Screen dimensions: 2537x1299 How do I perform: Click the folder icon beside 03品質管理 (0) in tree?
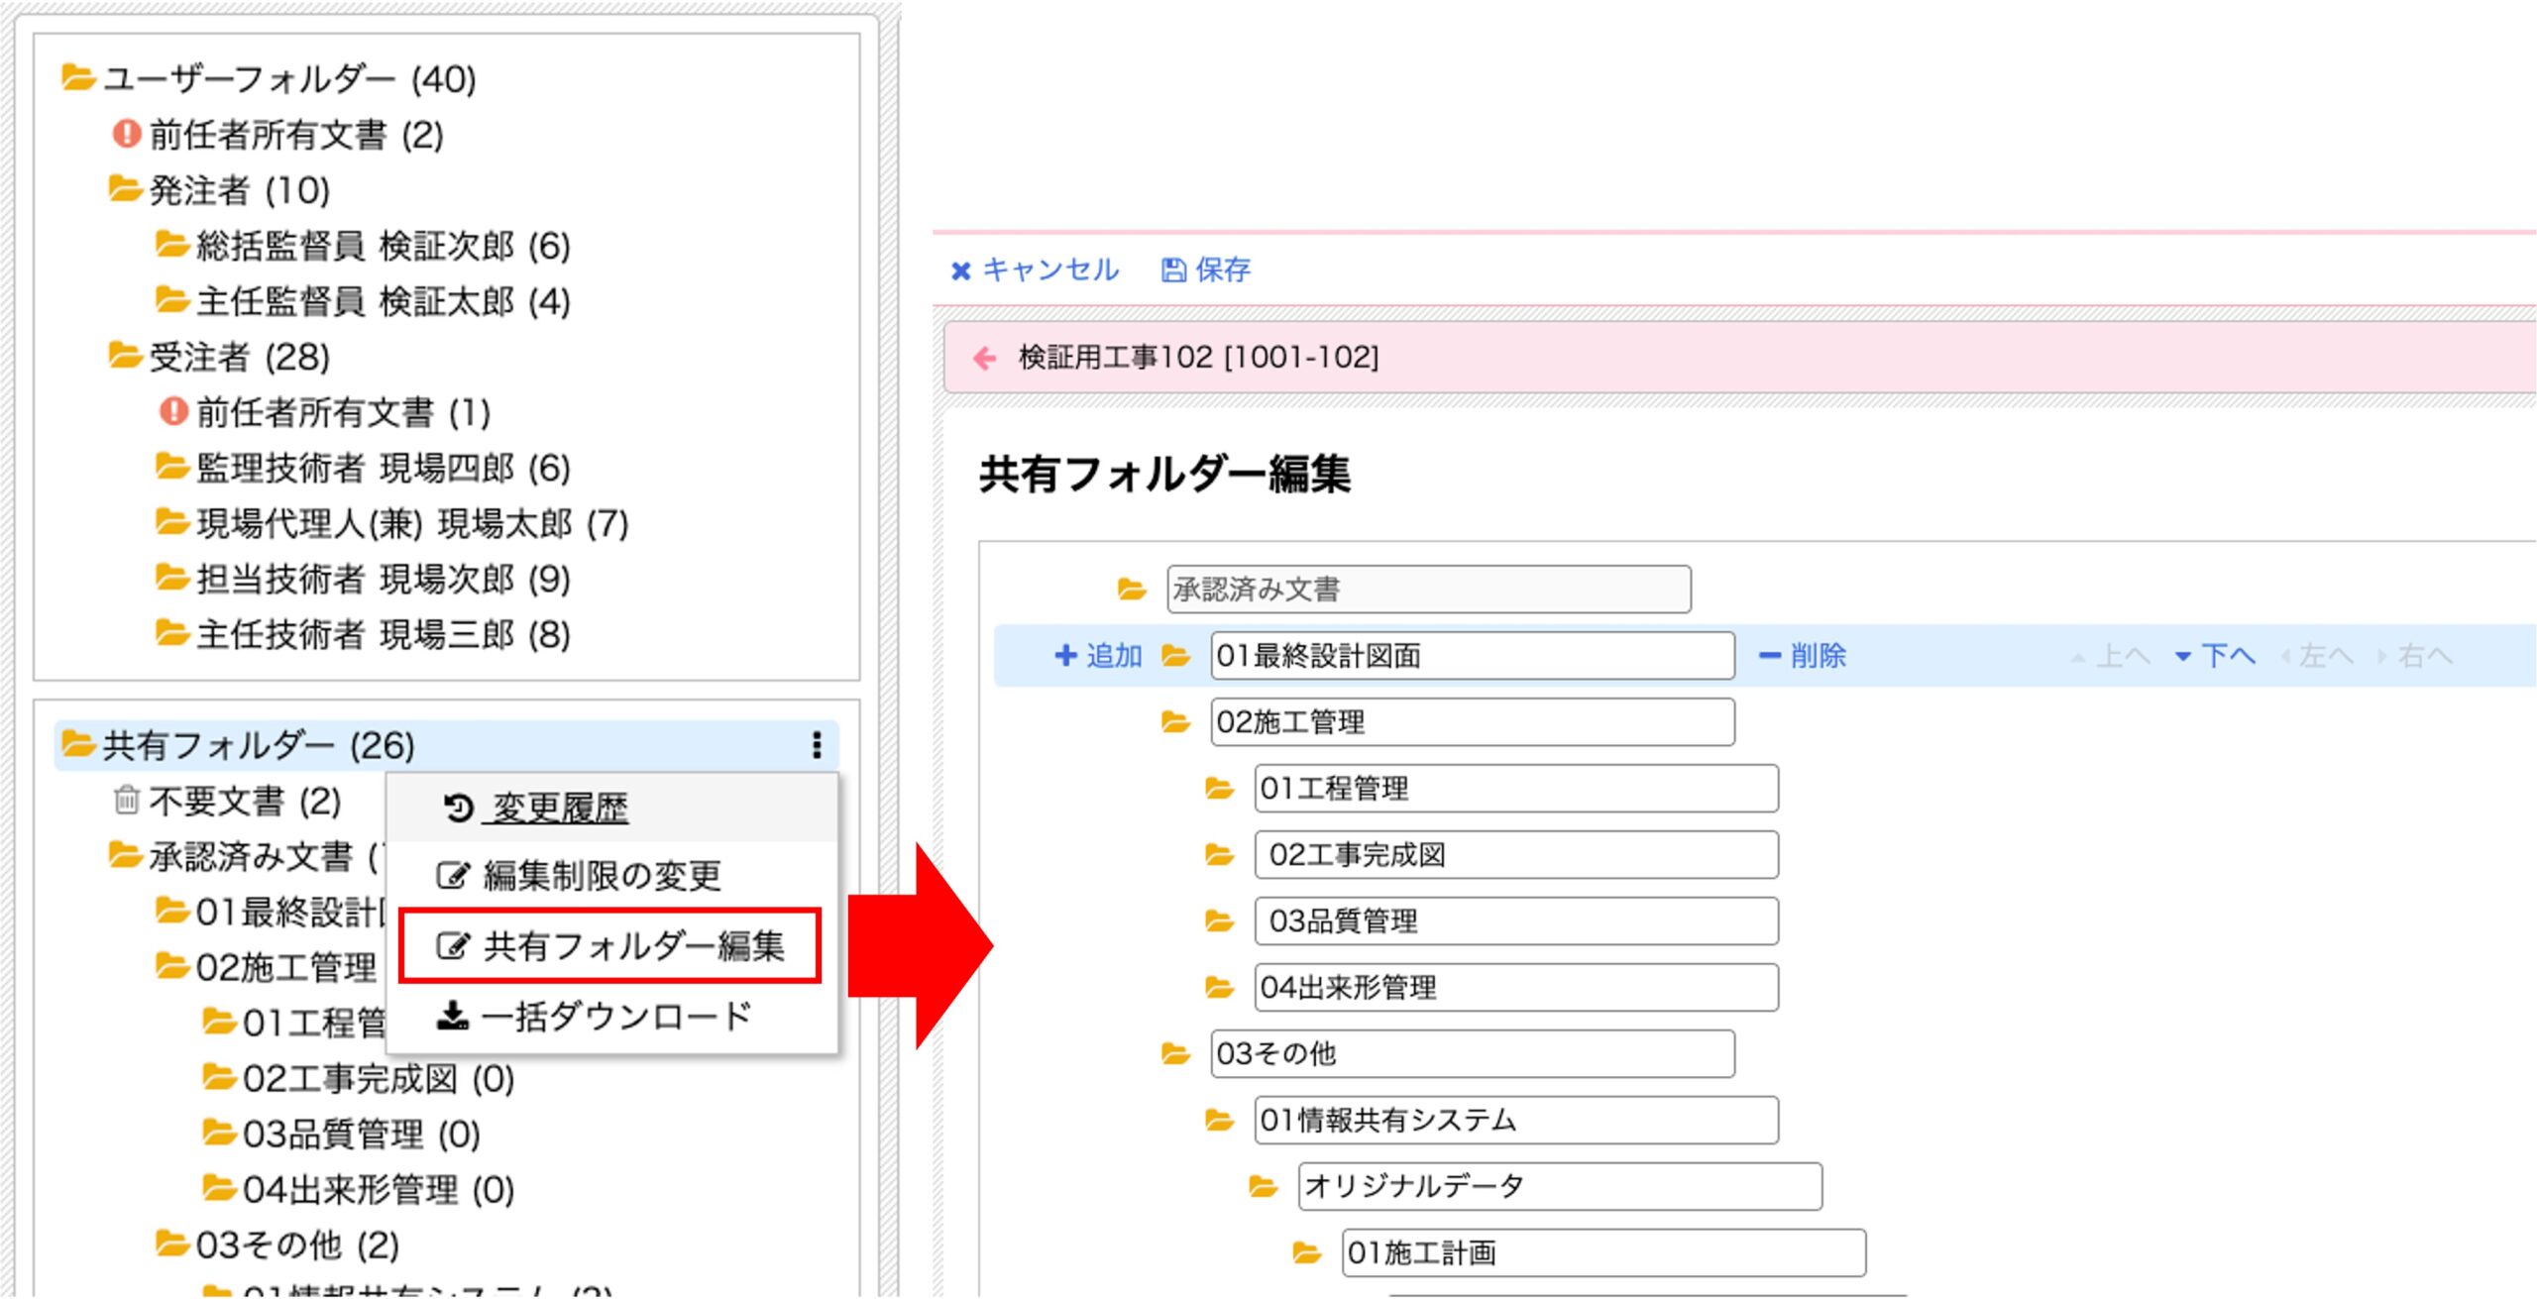[219, 1132]
